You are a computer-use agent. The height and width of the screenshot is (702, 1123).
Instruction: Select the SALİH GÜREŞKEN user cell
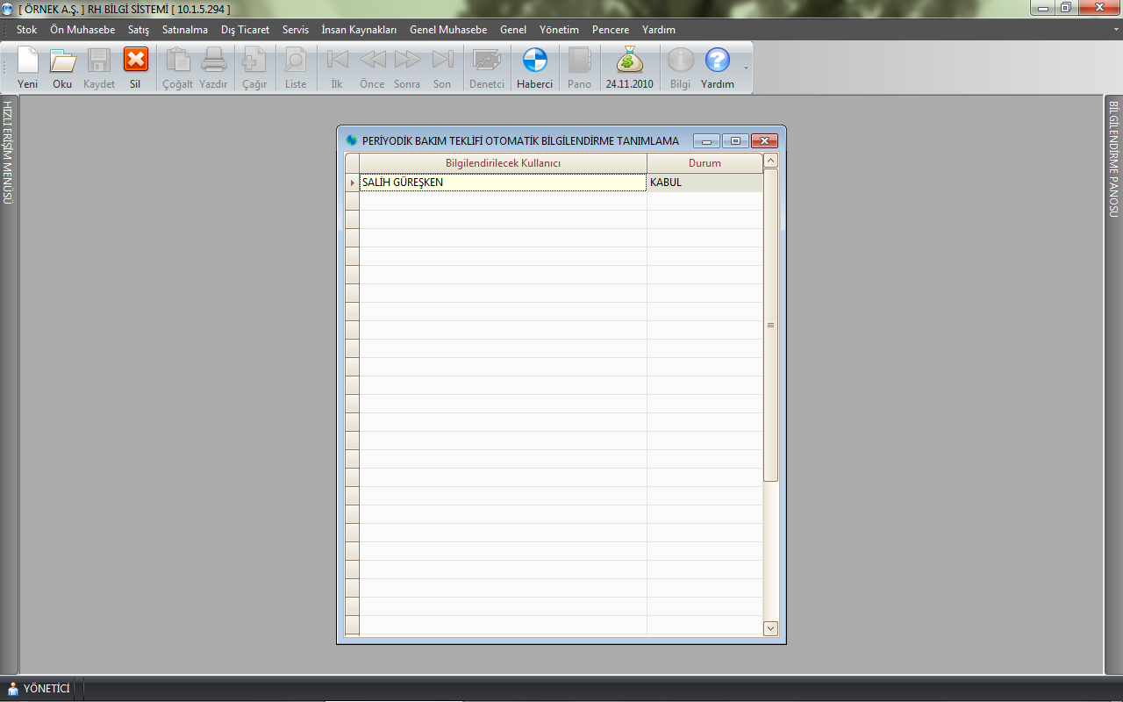502,183
